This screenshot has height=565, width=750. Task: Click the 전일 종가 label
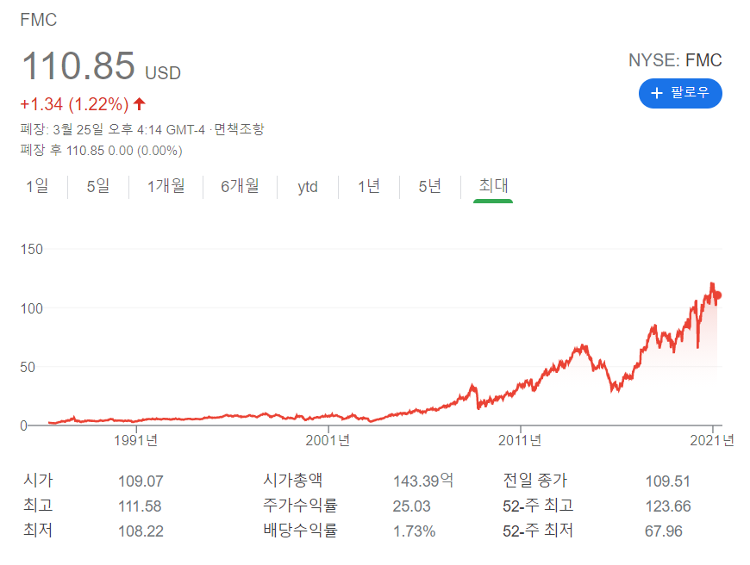[x=534, y=480]
